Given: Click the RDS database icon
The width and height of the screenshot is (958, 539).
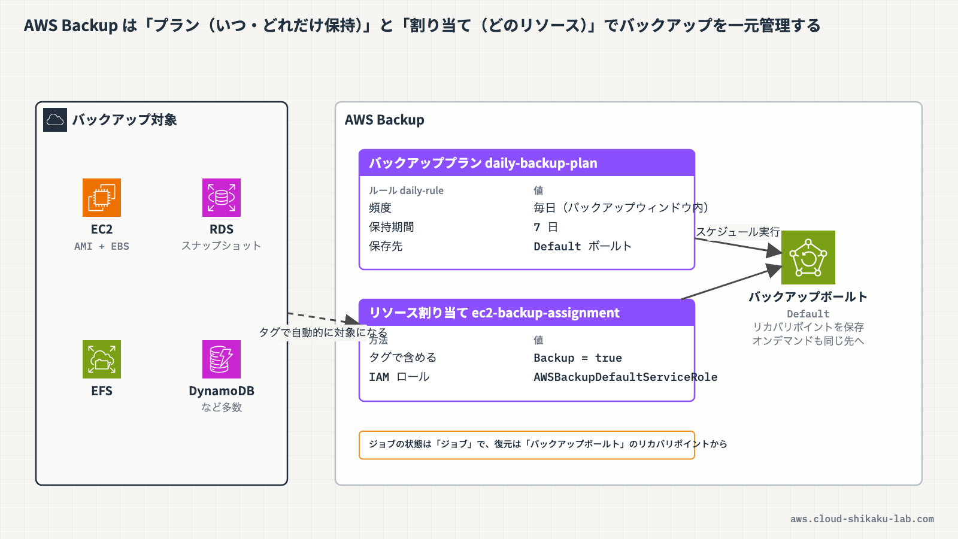Looking at the screenshot, I should [222, 198].
